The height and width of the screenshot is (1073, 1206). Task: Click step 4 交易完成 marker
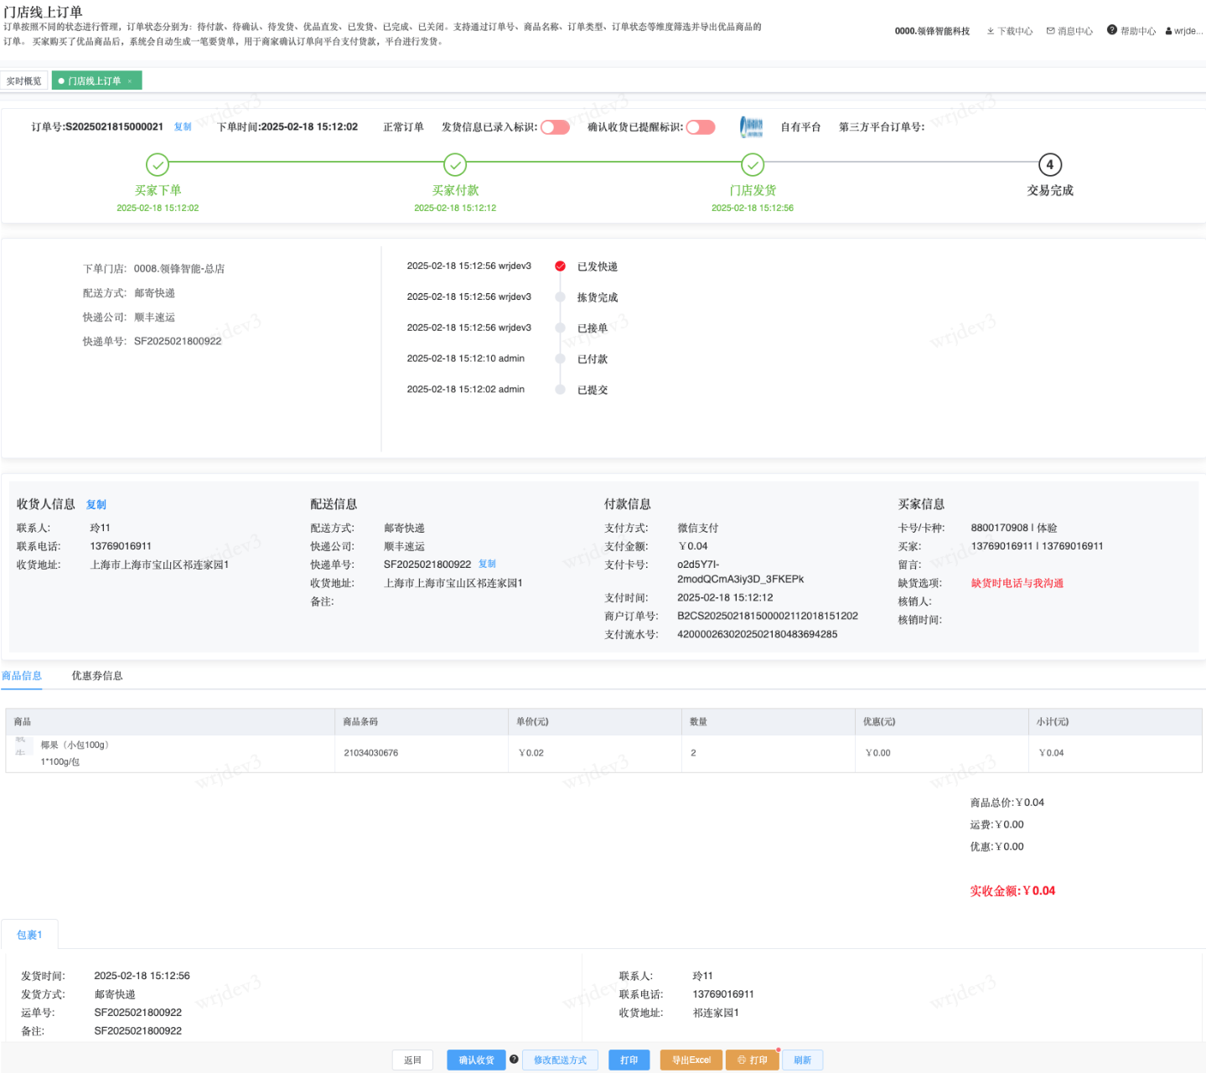coord(1049,165)
